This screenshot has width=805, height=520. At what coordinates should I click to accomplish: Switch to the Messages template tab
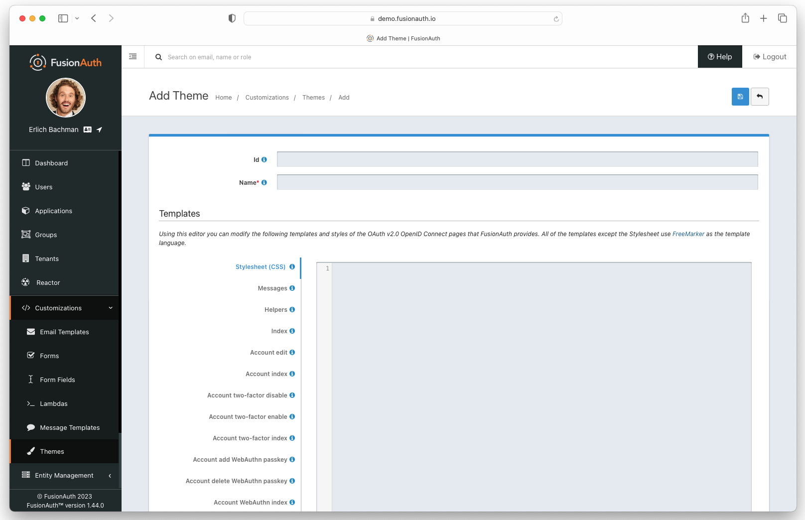273,288
